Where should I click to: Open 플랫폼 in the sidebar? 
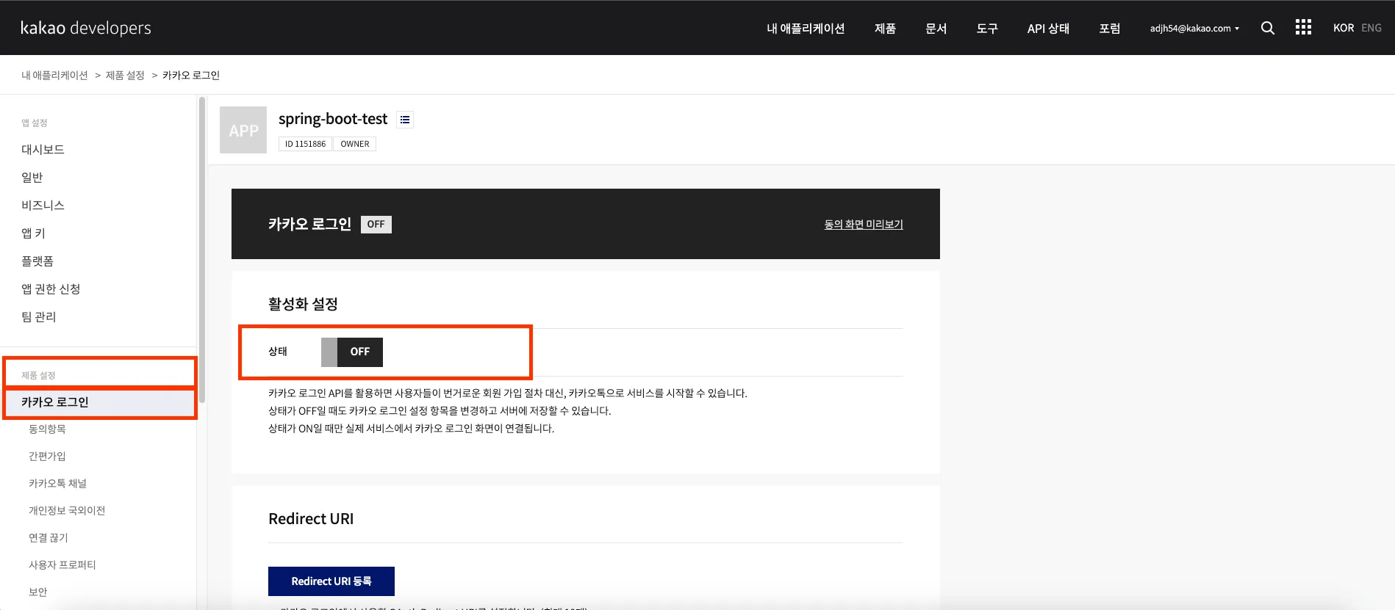(x=37, y=261)
